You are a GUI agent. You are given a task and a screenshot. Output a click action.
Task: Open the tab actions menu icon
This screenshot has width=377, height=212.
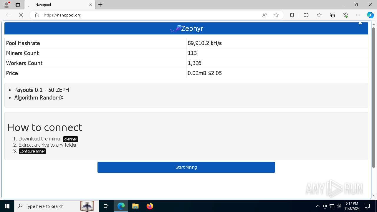pyautogui.click(x=18, y=5)
